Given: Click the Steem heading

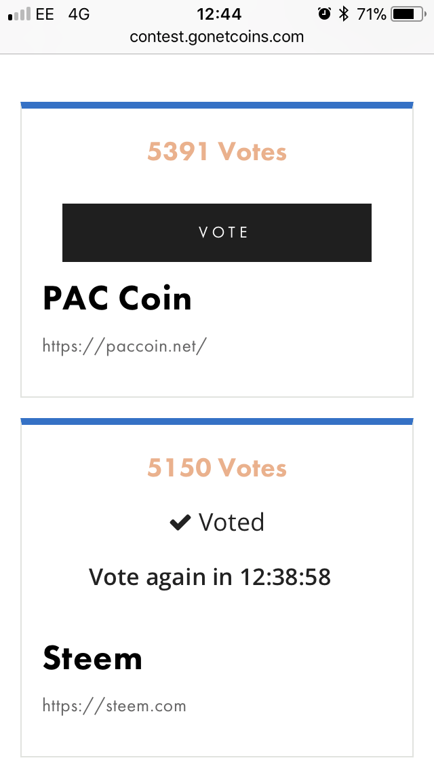Looking at the screenshot, I should point(92,658).
